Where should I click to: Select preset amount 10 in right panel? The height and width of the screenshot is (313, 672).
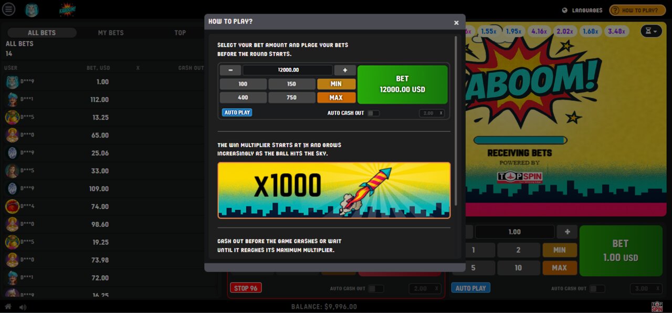pyautogui.click(x=518, y=268)
